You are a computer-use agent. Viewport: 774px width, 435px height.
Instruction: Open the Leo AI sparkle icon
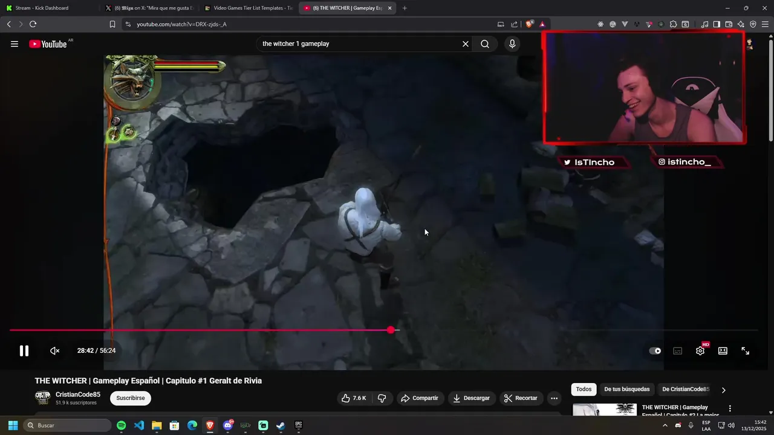pos(741,24)
